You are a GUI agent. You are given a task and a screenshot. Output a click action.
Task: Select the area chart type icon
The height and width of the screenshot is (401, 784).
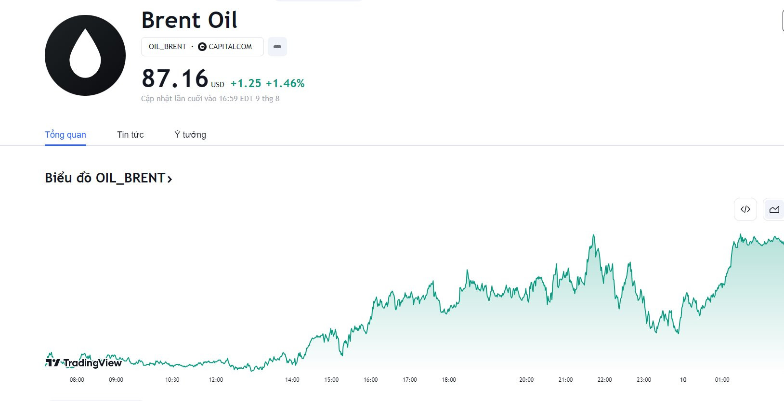774,209
